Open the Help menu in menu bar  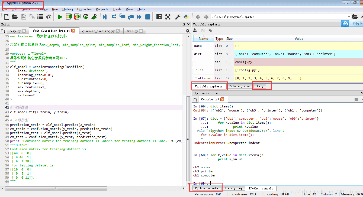click(x=141, y=9)
